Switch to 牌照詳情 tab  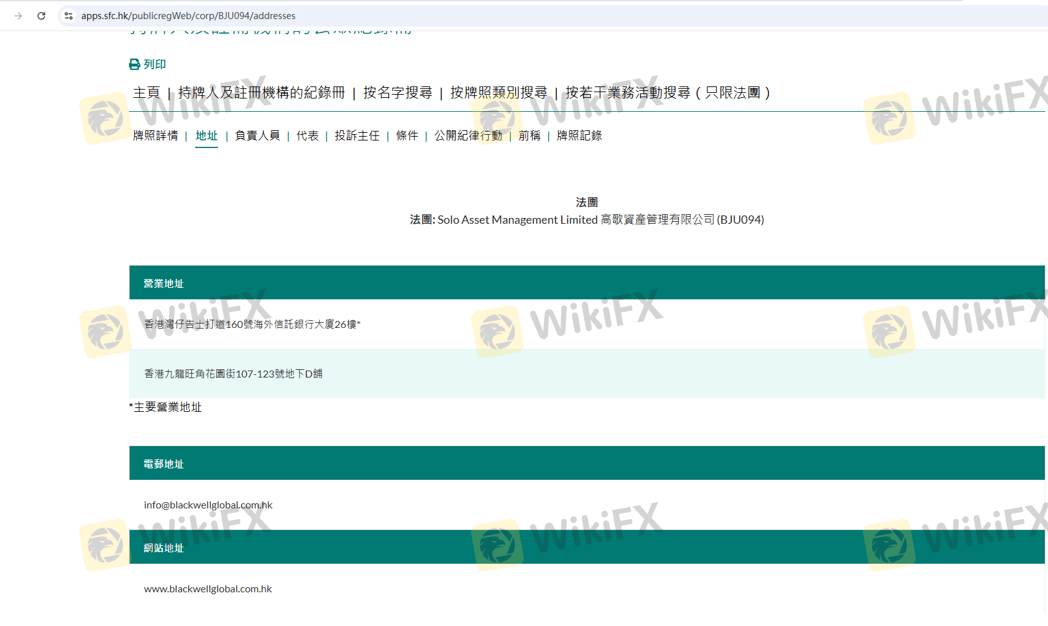click(155, 135)
